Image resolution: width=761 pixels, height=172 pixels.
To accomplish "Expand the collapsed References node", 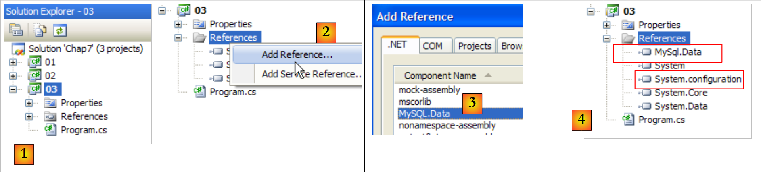I will point(29,116).
